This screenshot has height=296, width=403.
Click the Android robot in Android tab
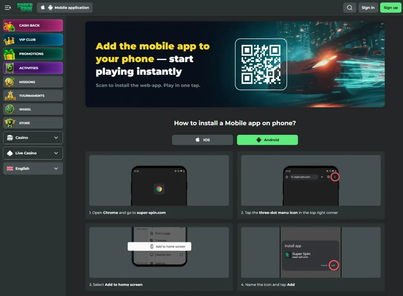click(259, 140)
